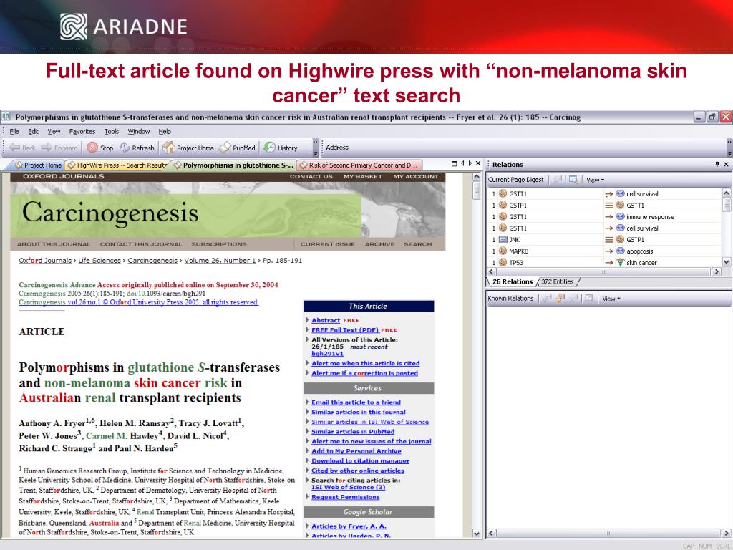Open the View menu in menu bar
Image resolution: width=733 pixels, height=550 pixels.
[54, 132]
